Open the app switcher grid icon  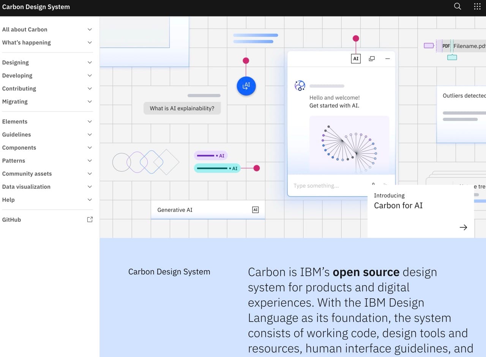tap(477, 6)
